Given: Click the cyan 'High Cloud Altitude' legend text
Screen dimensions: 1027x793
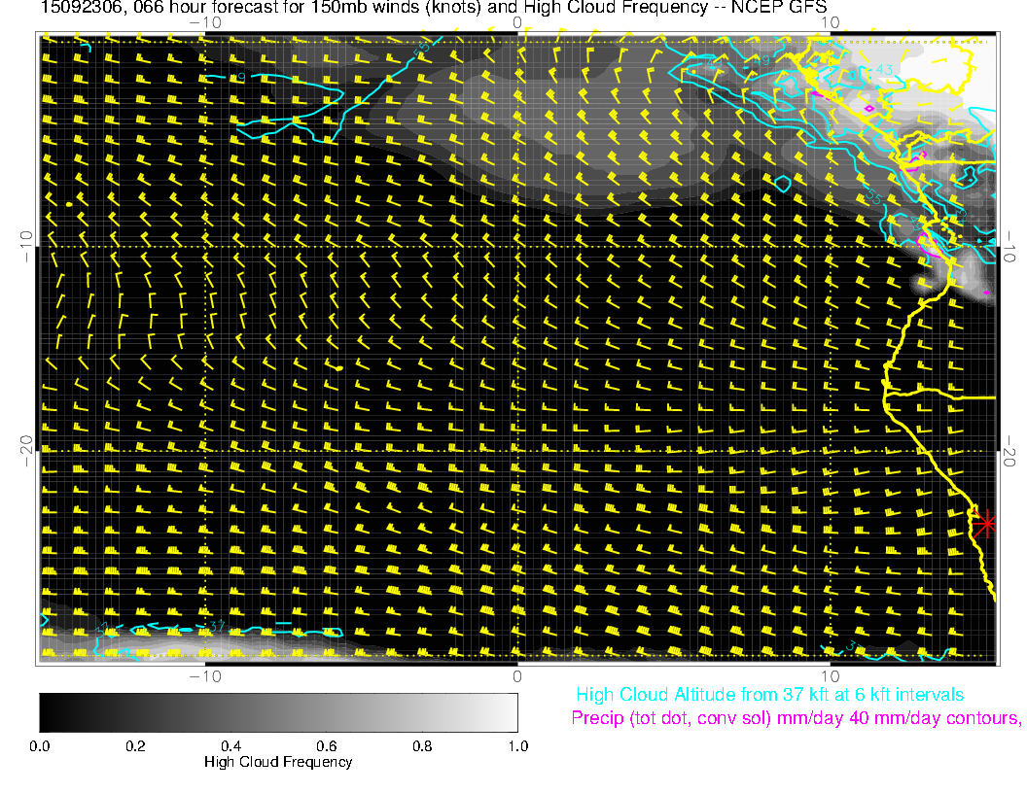Looking at the screenshot, I should [x=769, y=695].
